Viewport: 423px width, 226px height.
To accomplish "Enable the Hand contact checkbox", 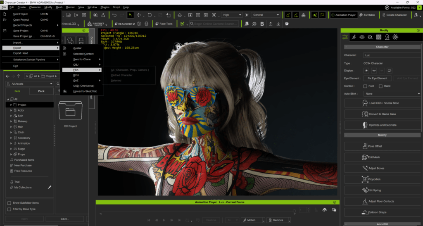I will pyautogui.click(x=380, y=86).
